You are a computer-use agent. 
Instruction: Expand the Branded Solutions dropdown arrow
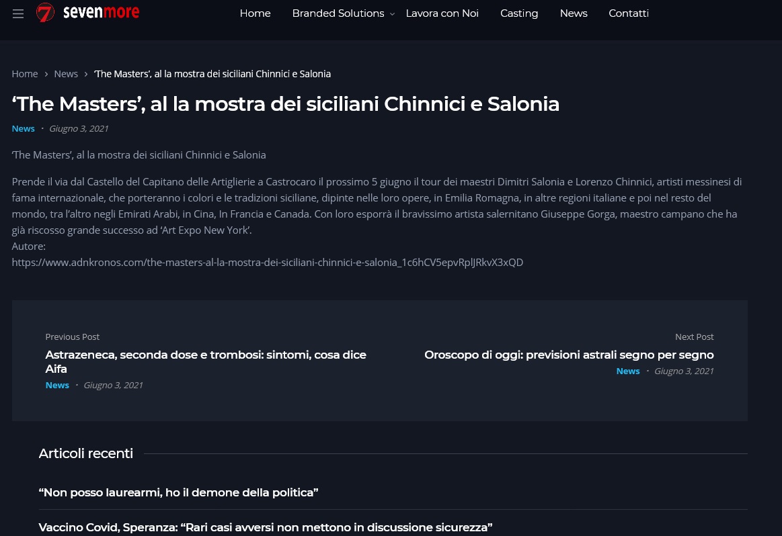392,14
